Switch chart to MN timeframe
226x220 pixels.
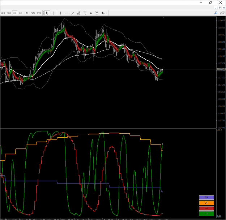[x=39, y=13]
